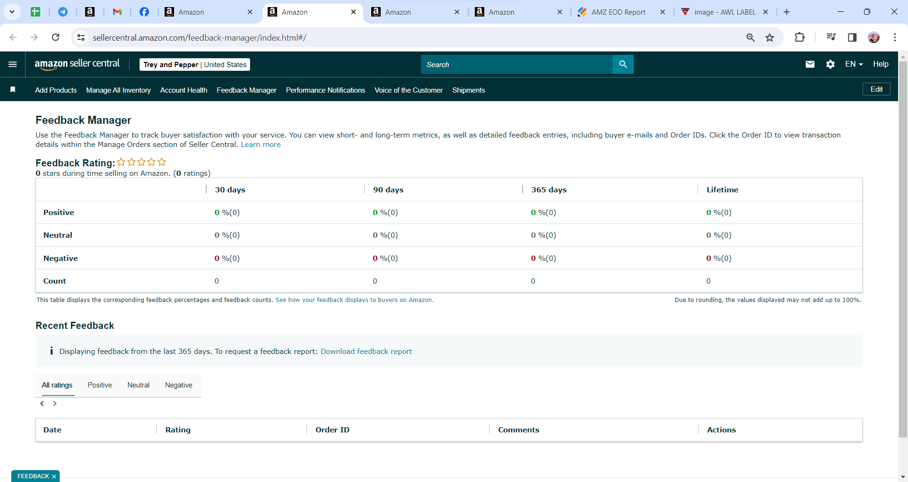This screenshot has height=482, width=908.
Task: Open Account Health page
Action: point(183,90)
